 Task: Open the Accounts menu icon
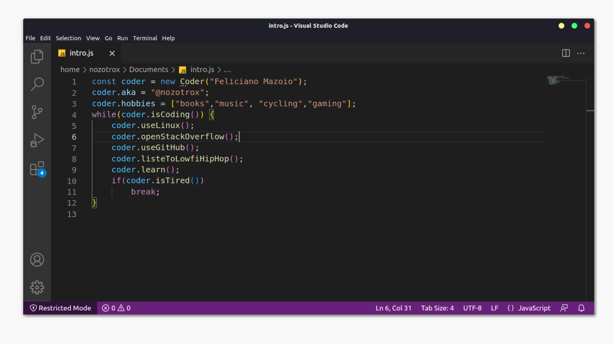pos(37,260)
